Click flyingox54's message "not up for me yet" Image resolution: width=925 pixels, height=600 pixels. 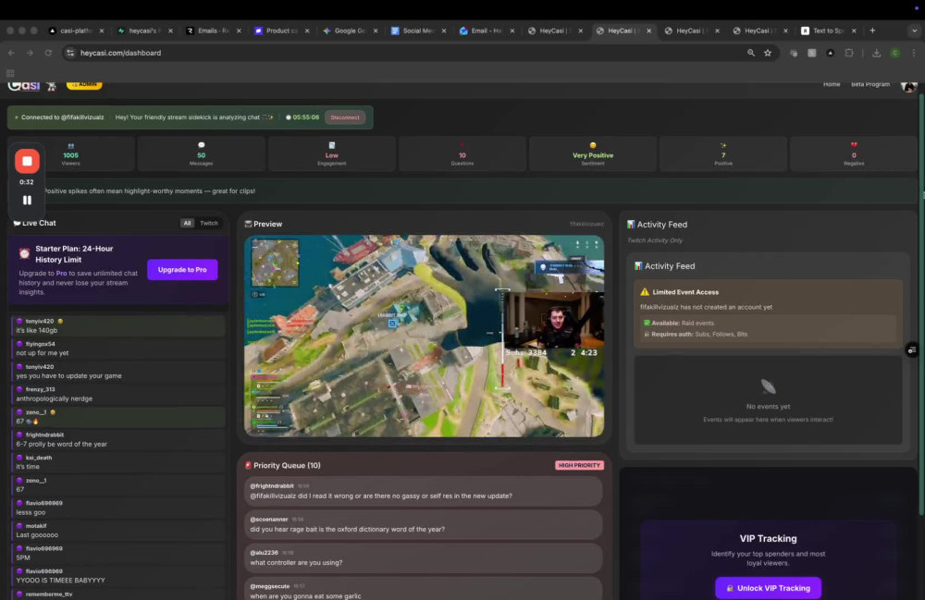click(118, 349)
